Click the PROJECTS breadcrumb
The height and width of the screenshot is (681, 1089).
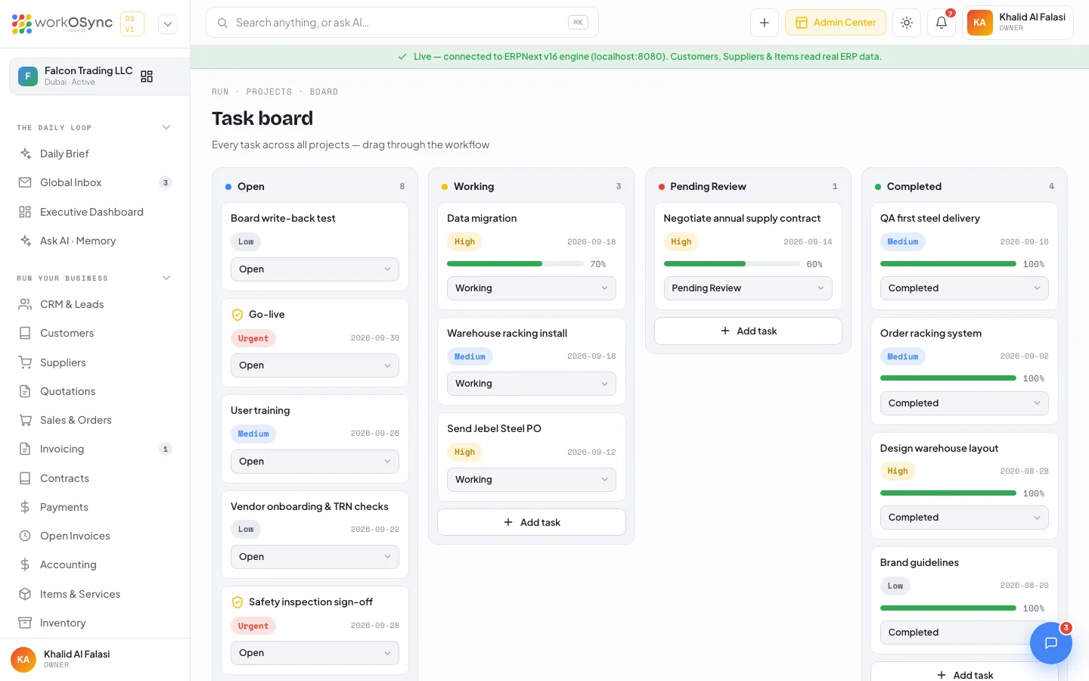(x=269, y=92)
